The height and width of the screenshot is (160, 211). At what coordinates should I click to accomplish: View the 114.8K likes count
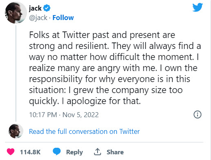coord(30,152)
